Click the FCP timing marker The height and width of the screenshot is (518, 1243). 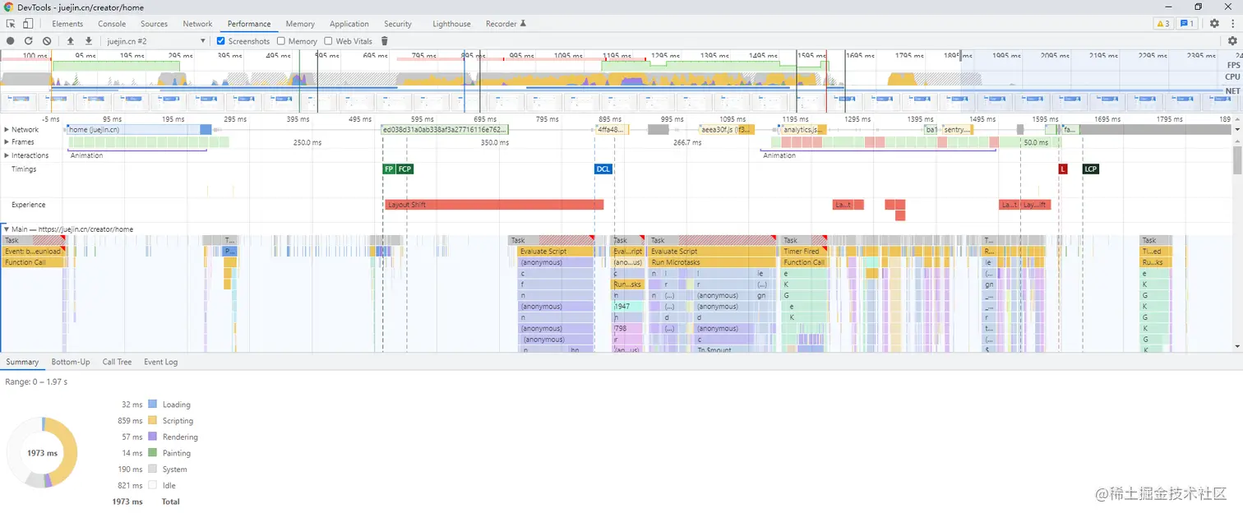[404, 169]
